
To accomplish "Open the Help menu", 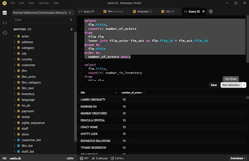I will (x=56, y=3).
